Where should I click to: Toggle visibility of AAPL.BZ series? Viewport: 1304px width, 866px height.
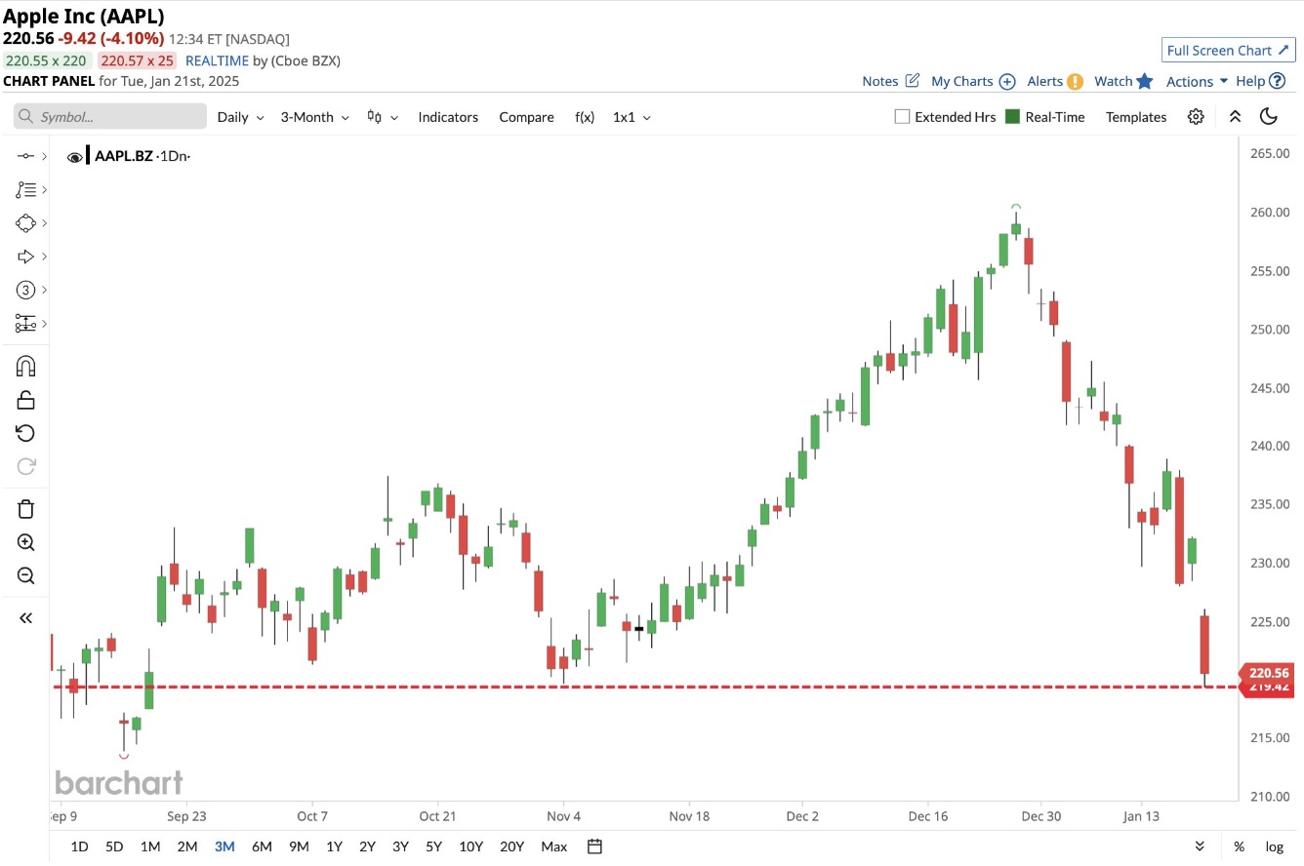click(74, 157)
